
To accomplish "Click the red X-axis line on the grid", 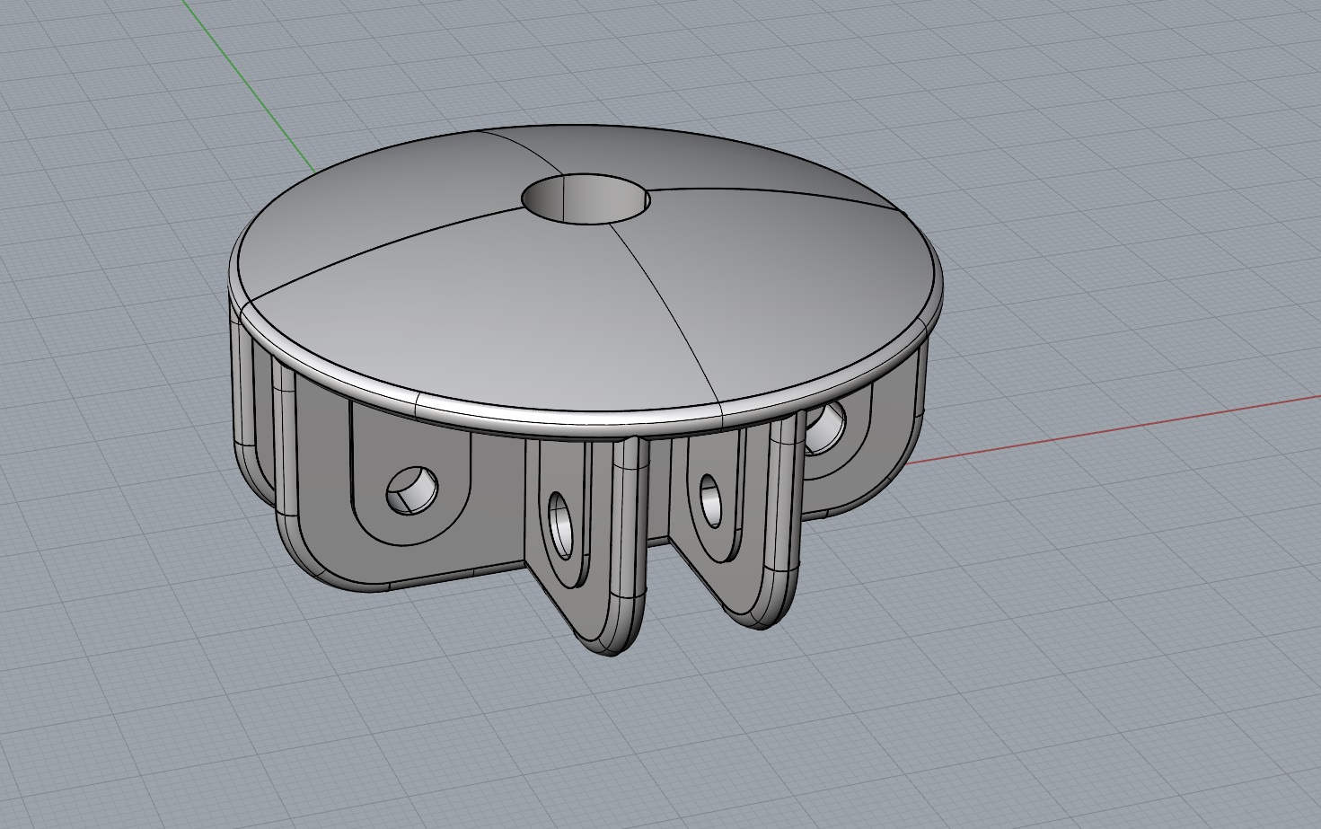I will (x=1112, y=428).
